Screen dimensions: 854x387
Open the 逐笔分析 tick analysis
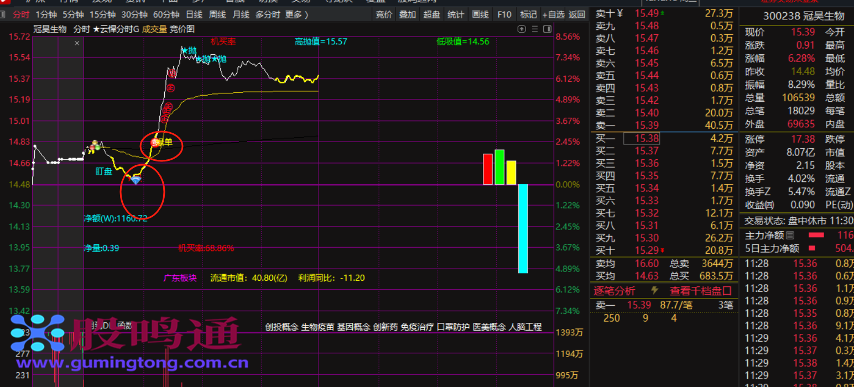pyautogui.click(x=615, y=291)
